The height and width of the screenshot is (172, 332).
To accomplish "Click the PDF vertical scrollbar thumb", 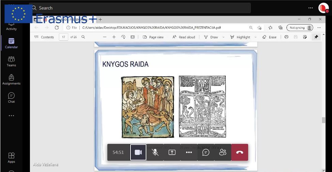I will [x=323, y=120].
